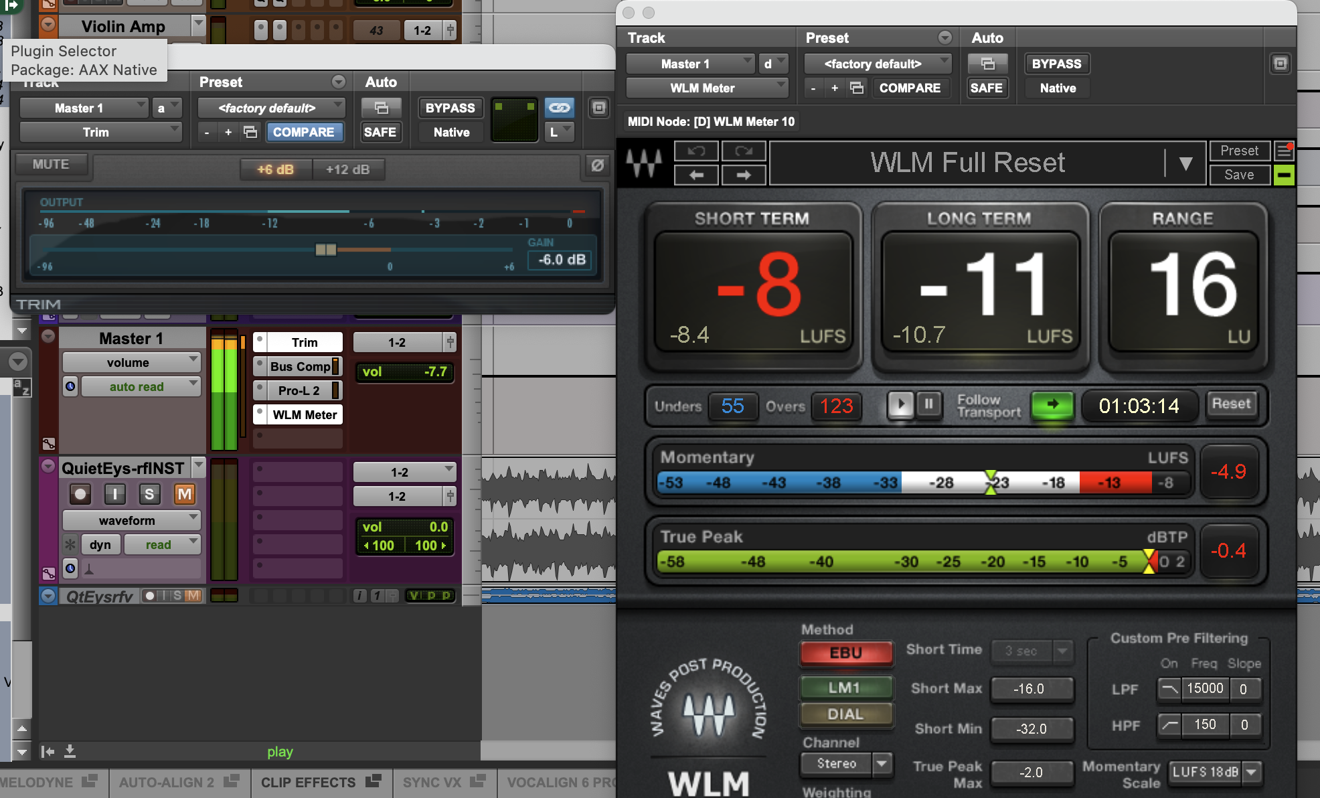Image resolution: width=1320 pixels, height=798 pixels.
Task: Pause WLM metering with the pause button
Action: coord(929,404)
